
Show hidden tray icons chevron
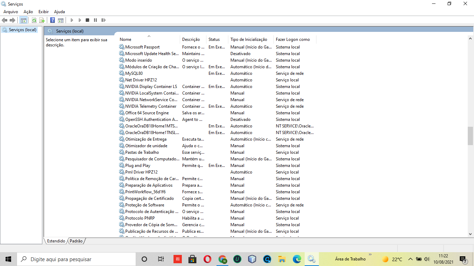click(410, 259)
